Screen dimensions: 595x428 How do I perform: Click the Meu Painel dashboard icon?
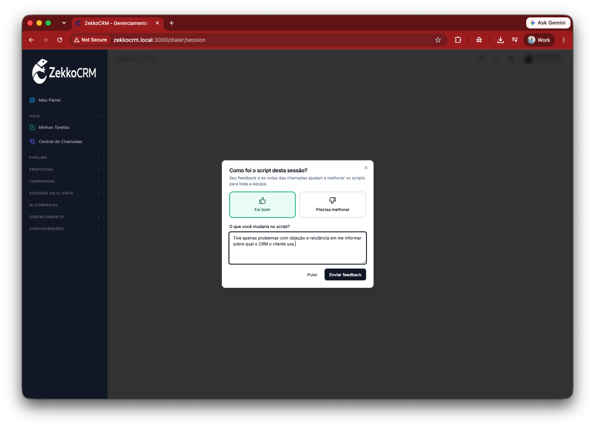pos(32,100)
